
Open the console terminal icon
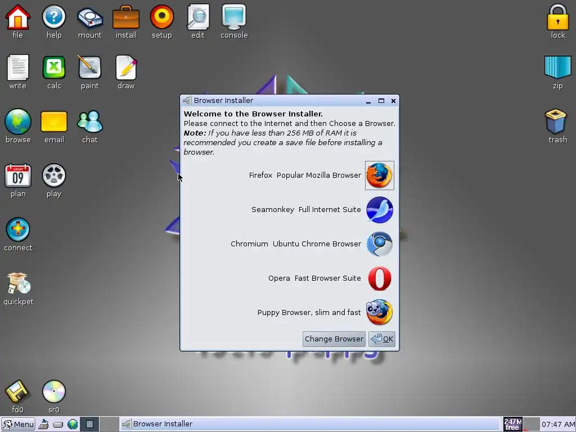(x=234, y=17)
